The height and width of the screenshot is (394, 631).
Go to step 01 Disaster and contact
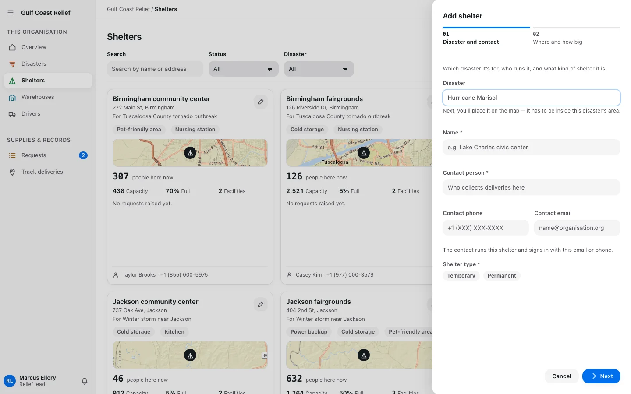point(486,37)
